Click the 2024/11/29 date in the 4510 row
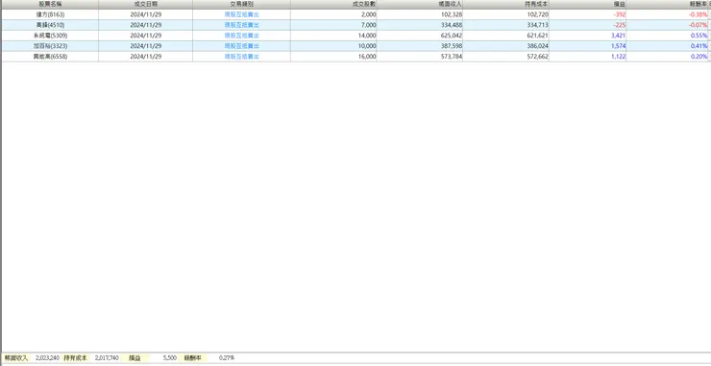The height and width of the screenshot is (366, 711). click(145, 25)
